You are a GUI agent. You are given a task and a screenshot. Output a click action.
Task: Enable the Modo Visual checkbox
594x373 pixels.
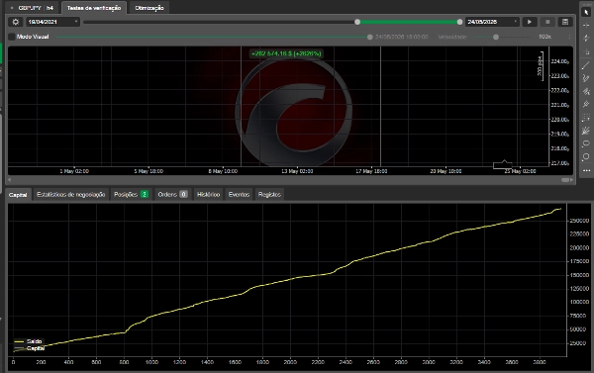12,37
